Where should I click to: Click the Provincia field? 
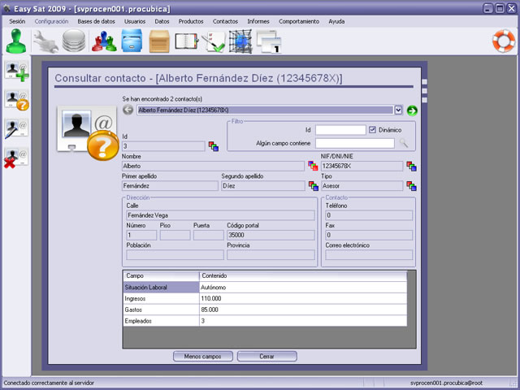(x=271, y=255)
